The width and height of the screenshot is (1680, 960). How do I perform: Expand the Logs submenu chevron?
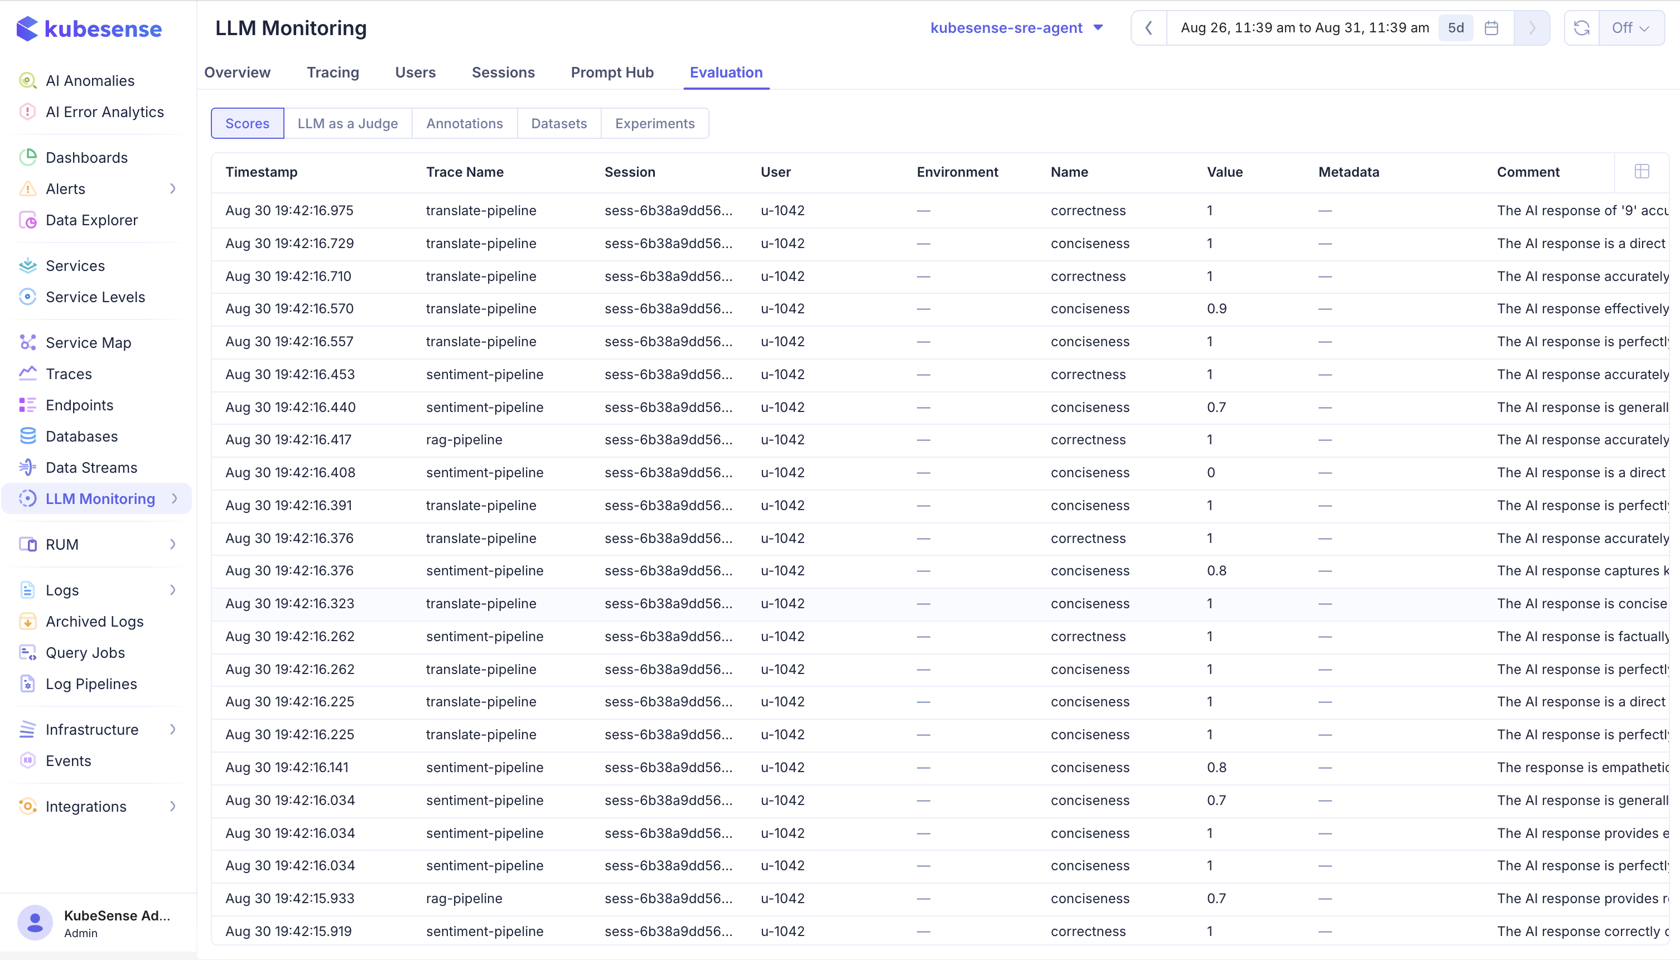173,590
